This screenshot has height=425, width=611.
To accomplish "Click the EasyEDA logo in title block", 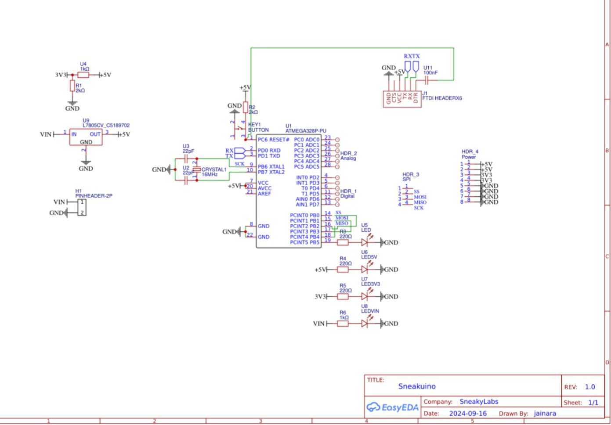I will 393,407.
